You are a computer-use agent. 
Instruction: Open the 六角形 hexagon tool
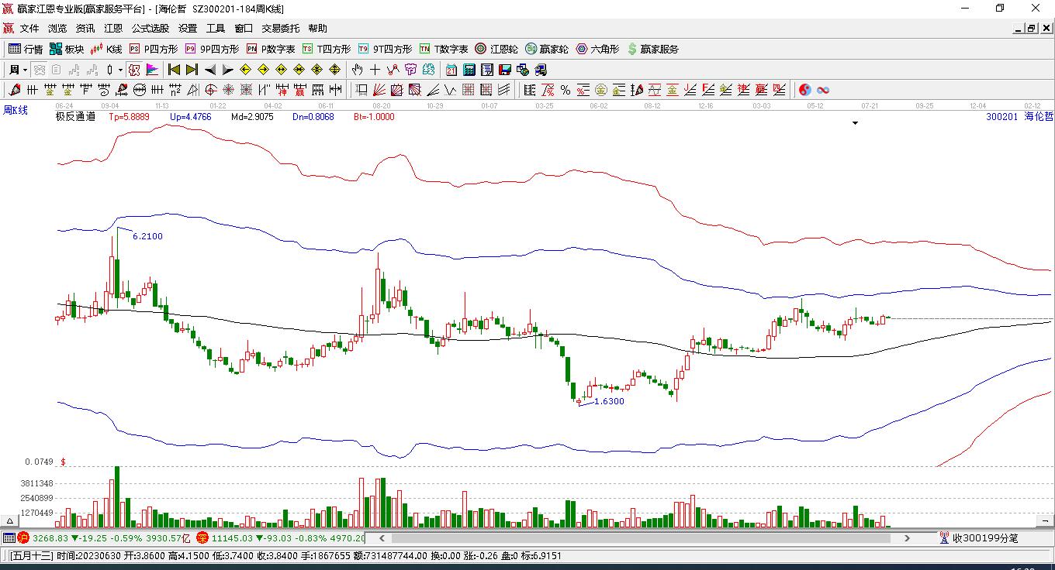(597, 49)
